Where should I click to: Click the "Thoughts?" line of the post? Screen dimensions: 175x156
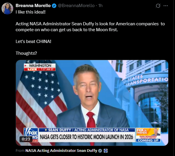click(26, 53)
